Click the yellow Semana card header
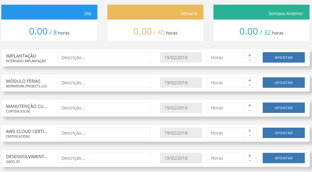 coord(155,12)
